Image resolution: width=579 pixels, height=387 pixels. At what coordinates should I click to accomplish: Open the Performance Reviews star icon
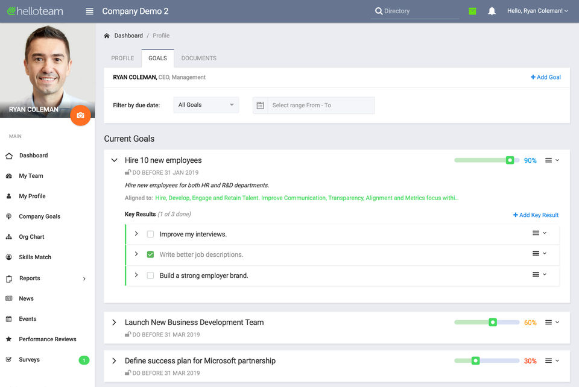(9, 339)
